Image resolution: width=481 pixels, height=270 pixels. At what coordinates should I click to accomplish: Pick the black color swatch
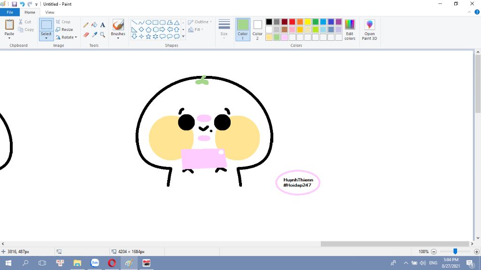[x=269, y=22]
